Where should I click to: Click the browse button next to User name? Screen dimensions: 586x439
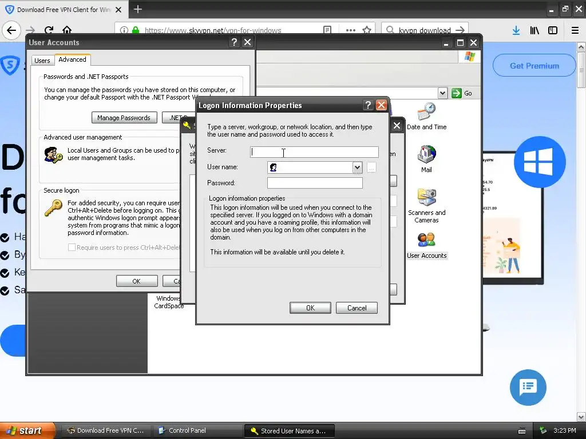(371, 167)
